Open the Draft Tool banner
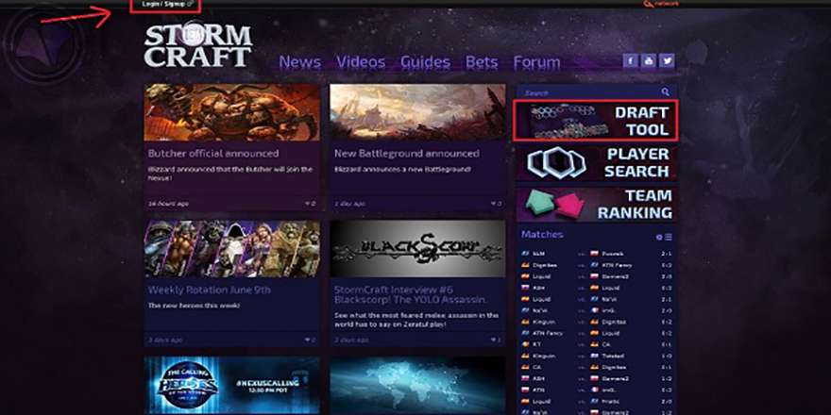The image size is (831, 415). tap(596, 121)
